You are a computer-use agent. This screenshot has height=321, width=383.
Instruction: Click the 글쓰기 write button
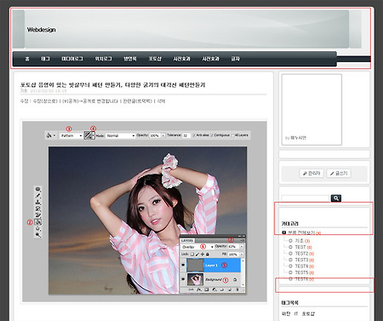pyautogui.click(x=339, y=173)
